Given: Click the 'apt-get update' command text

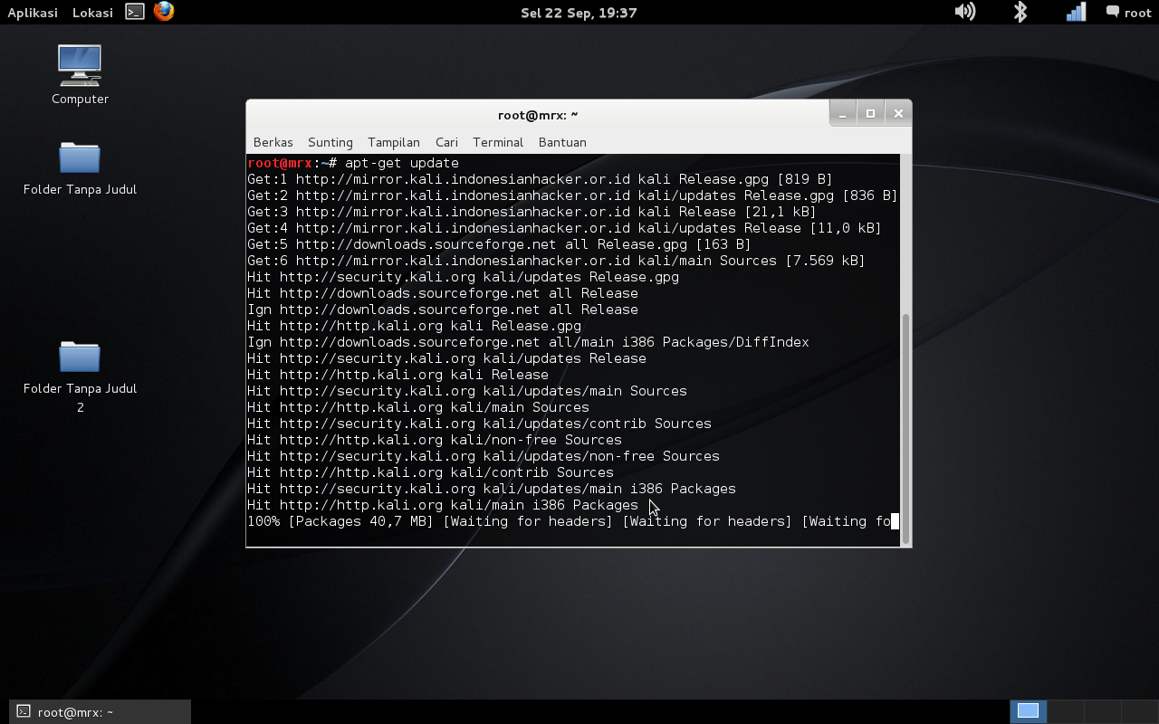Looking at the screenshot, I should point(402,163).
